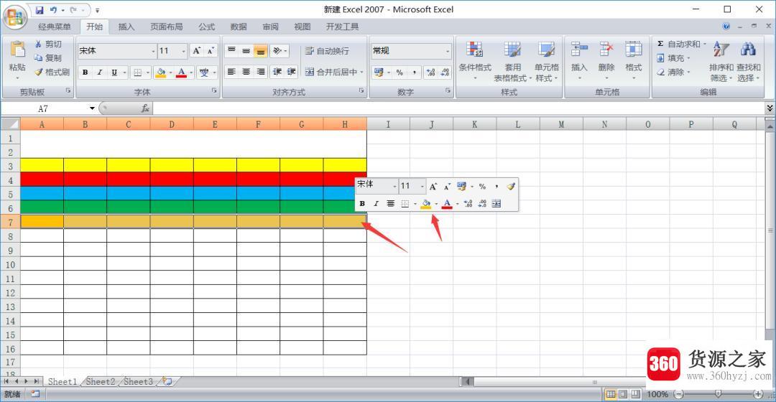Switch to the 审阅 ribbon tab

(x=270, y=27)
